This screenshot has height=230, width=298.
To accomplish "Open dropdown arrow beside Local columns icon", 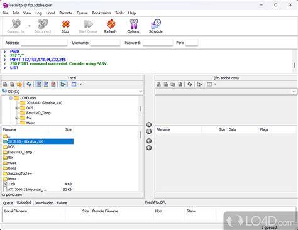I will click(80, 84).
